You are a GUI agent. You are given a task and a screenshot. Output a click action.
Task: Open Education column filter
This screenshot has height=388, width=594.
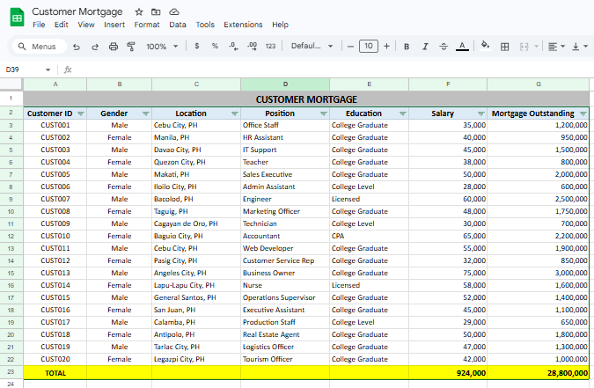(403, 113)
